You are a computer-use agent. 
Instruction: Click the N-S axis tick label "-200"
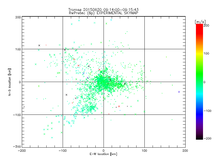(17, 147)
